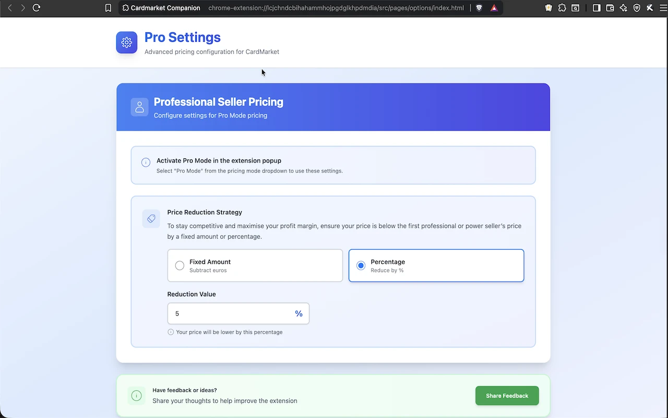Toggle the sidebar panel icon in toolbar
668x418 pixels.
pos(596,8)
